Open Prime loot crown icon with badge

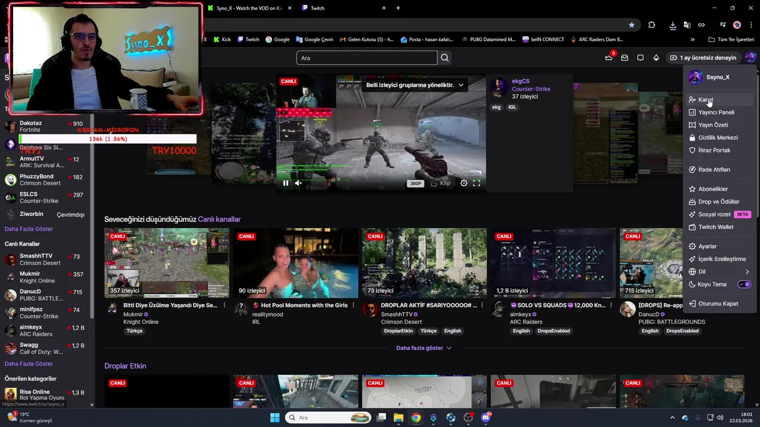click(609, 58)
